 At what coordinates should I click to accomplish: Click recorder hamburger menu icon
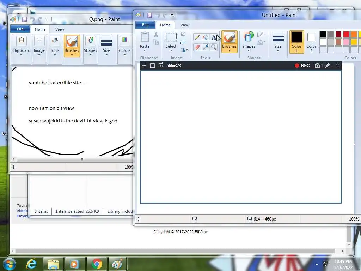tap(144, 65)
